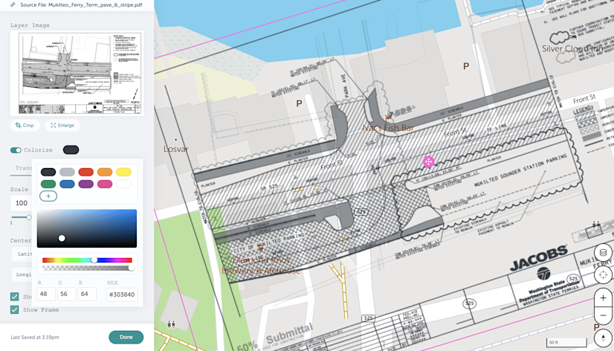Click the locate crosshair map button
The image size is (614, 351).
603,274
